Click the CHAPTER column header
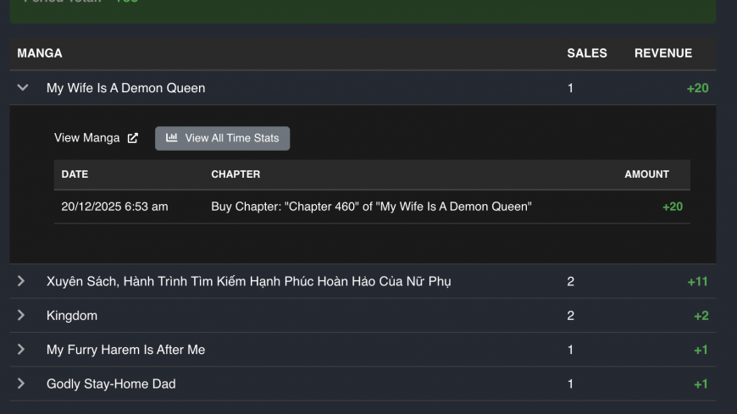 click(236, 174)
